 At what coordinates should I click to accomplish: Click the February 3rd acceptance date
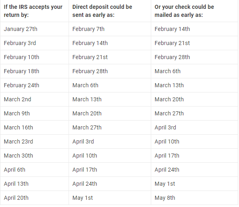point(20,43)
